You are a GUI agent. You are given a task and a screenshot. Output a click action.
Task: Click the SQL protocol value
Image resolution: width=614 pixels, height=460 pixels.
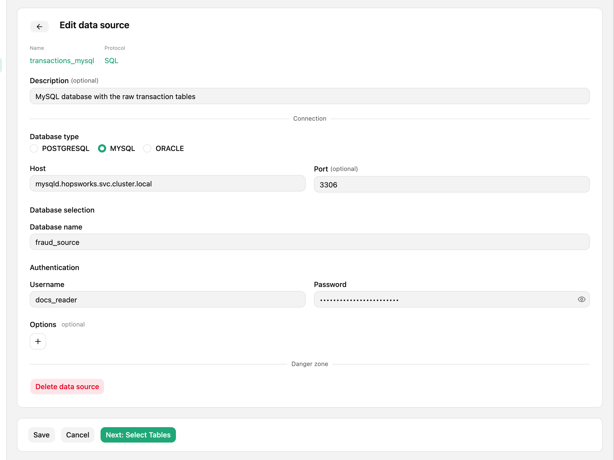click(111, 61)
